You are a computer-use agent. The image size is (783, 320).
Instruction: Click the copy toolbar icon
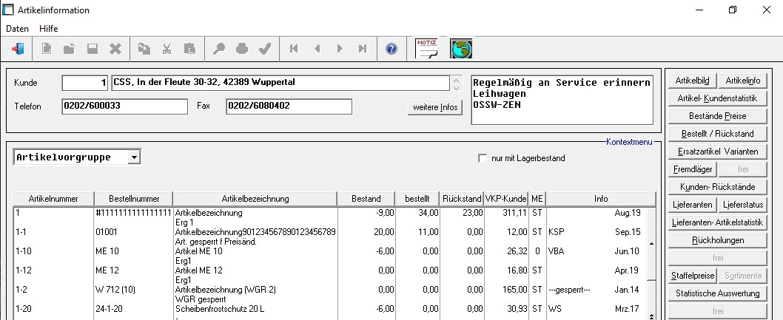point(144,49)
